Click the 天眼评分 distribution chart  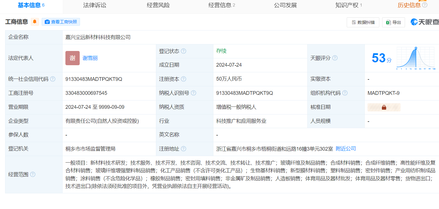416,58
